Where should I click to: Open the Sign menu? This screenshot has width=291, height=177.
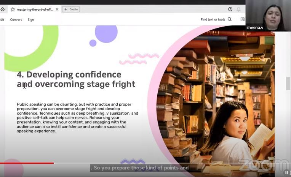point(31,20)
